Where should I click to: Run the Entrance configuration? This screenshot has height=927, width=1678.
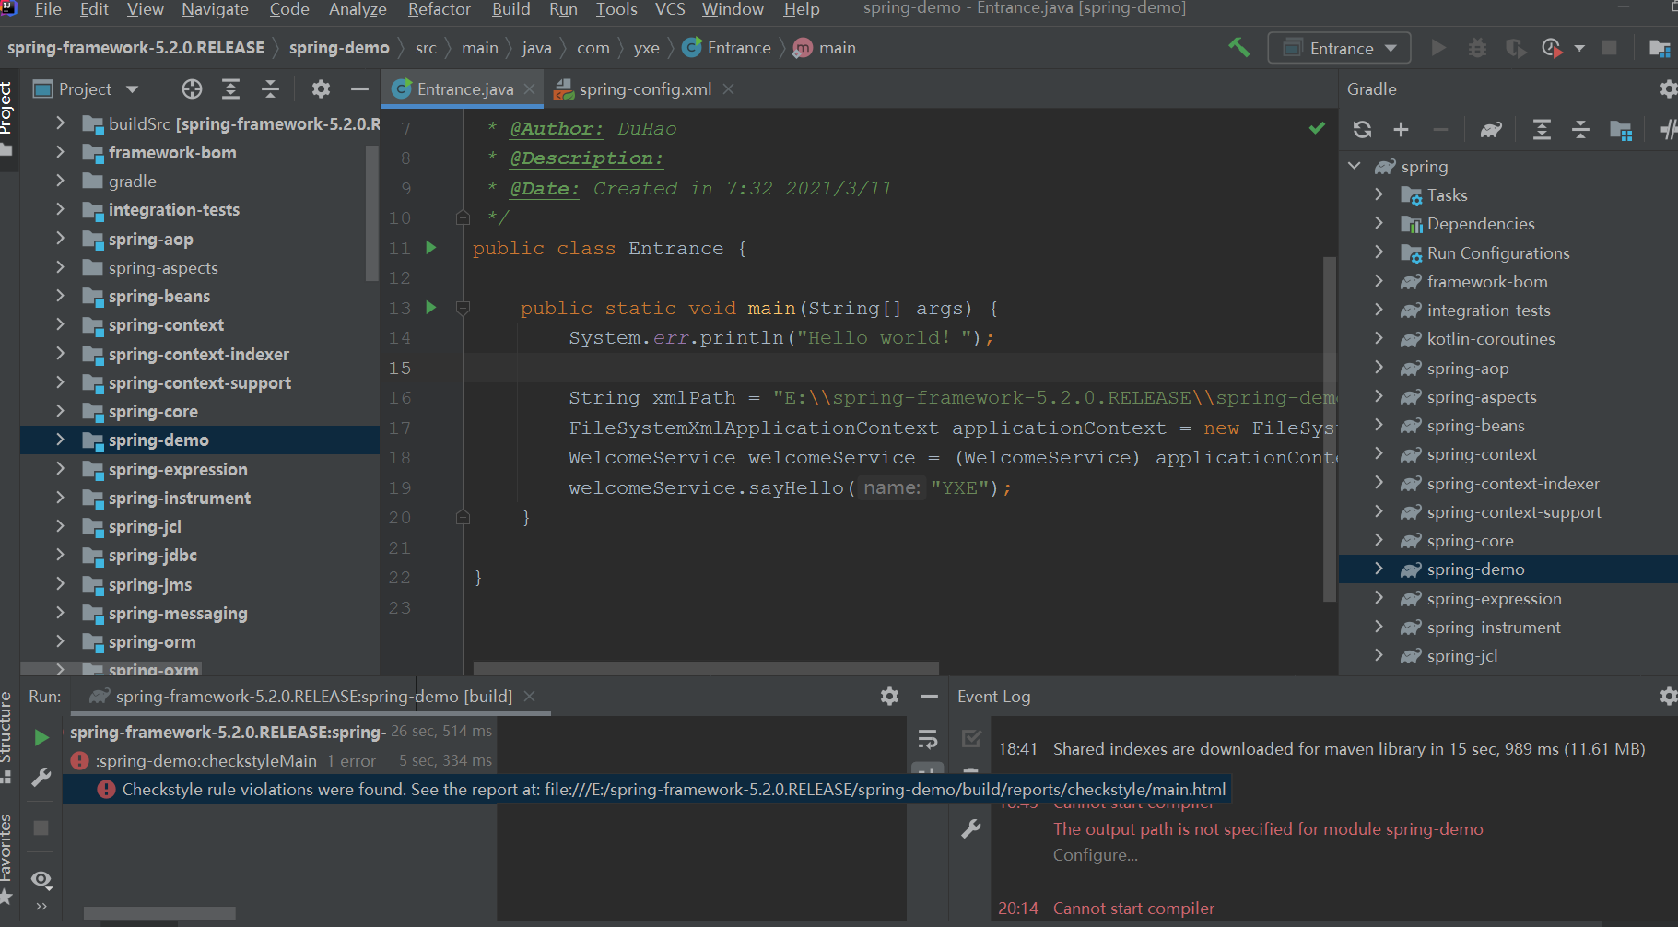pos(1438,48)
